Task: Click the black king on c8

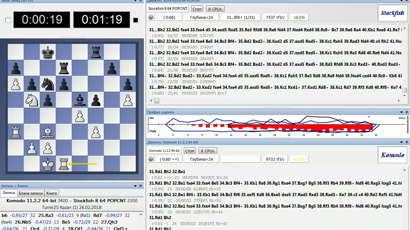Action: pyautogui.click(x=48, y=52)
